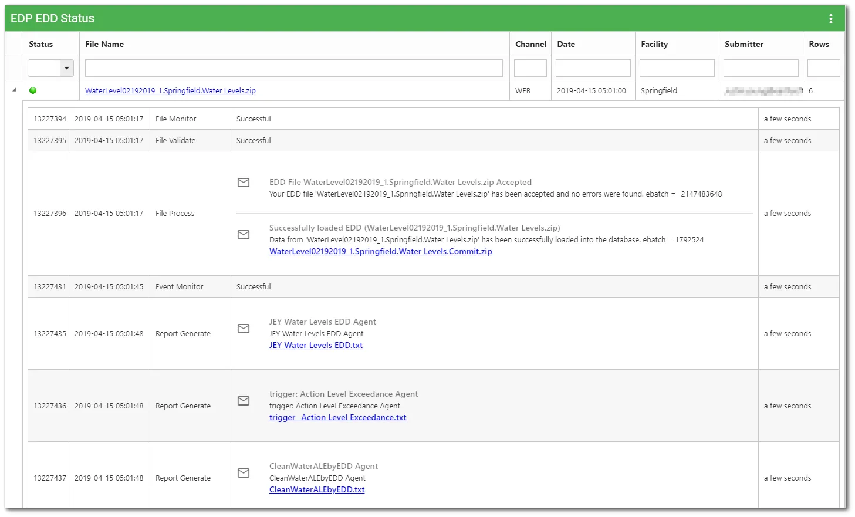
Task: Select the ID cell 13227436
Action: pos(50,406)
